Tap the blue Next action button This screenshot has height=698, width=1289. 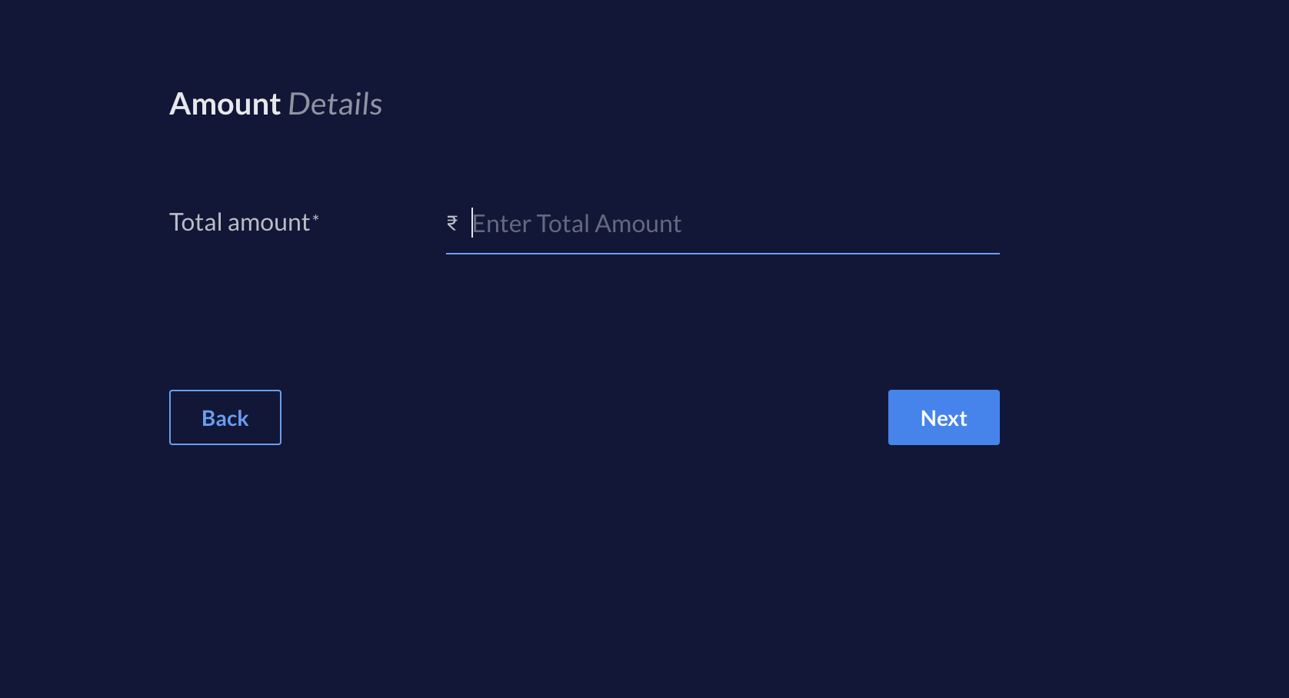coord(943,417)
